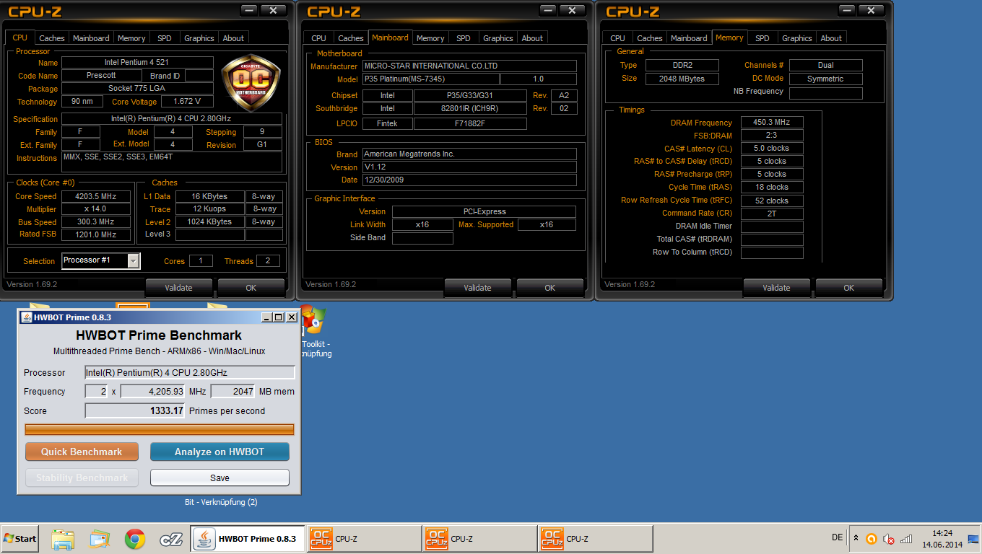Start the Quick Benchmark
The width and height of the screenshot is (982, 554).
pos(82,452)
